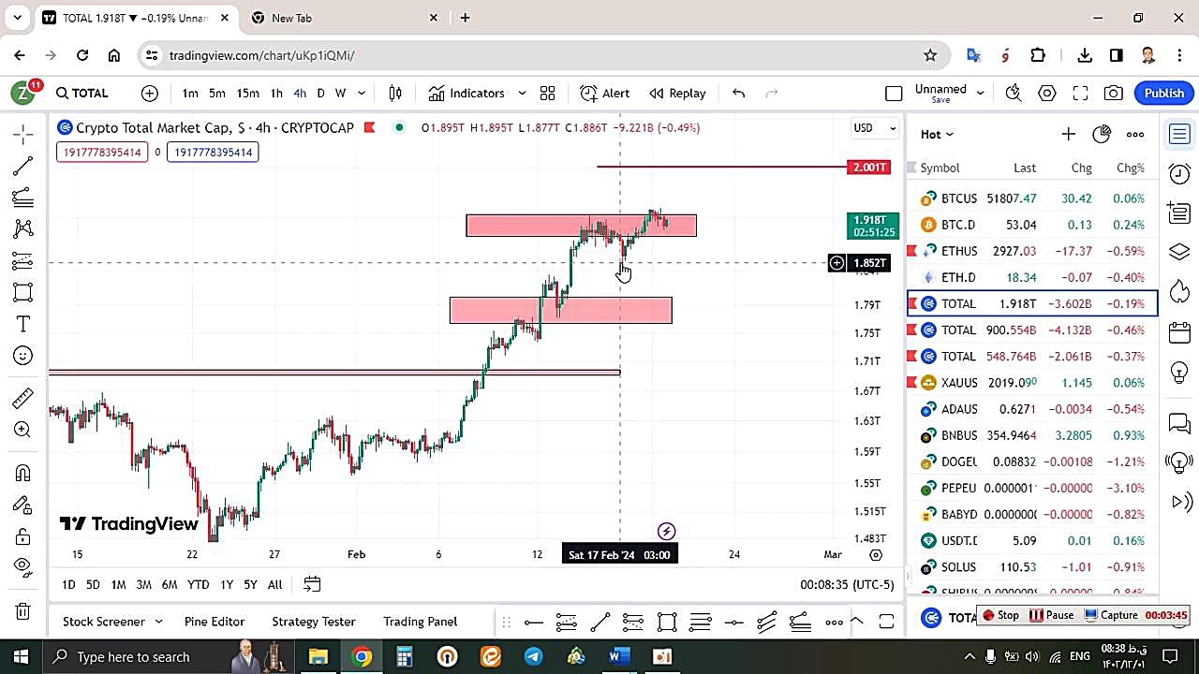Create an Alert from the toolbar

click(x=605, y=93)
